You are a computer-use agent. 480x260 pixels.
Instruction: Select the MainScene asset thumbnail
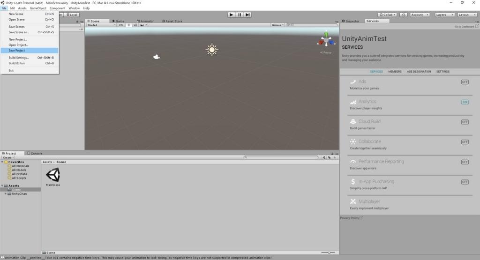pos(53,175)
